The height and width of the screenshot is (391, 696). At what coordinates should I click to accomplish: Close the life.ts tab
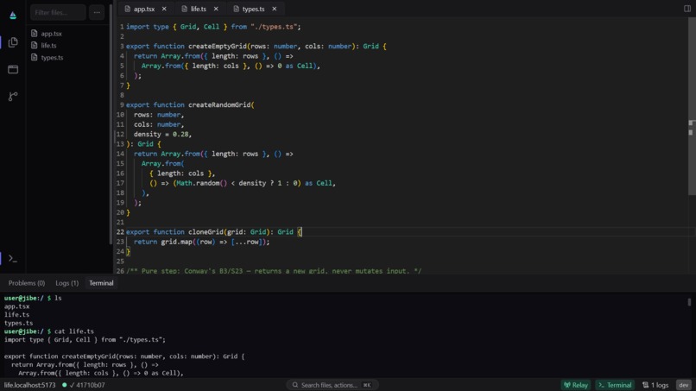pos(216,9)
